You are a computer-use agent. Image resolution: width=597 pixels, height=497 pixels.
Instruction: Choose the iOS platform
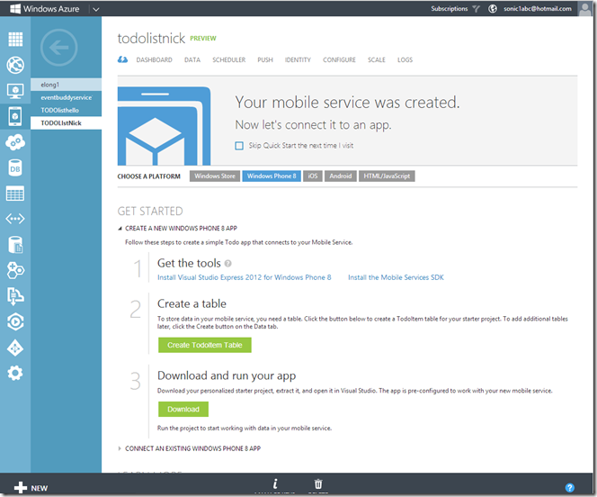313,176
